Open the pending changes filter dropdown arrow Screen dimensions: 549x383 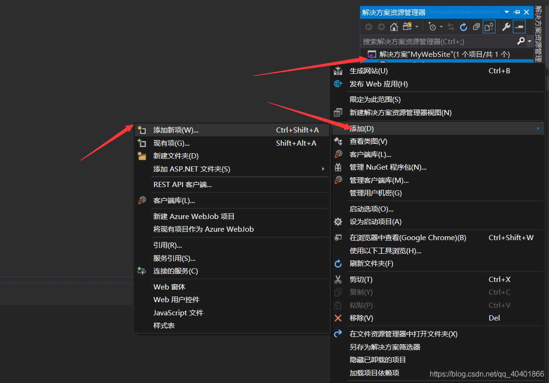coord(441,27)
